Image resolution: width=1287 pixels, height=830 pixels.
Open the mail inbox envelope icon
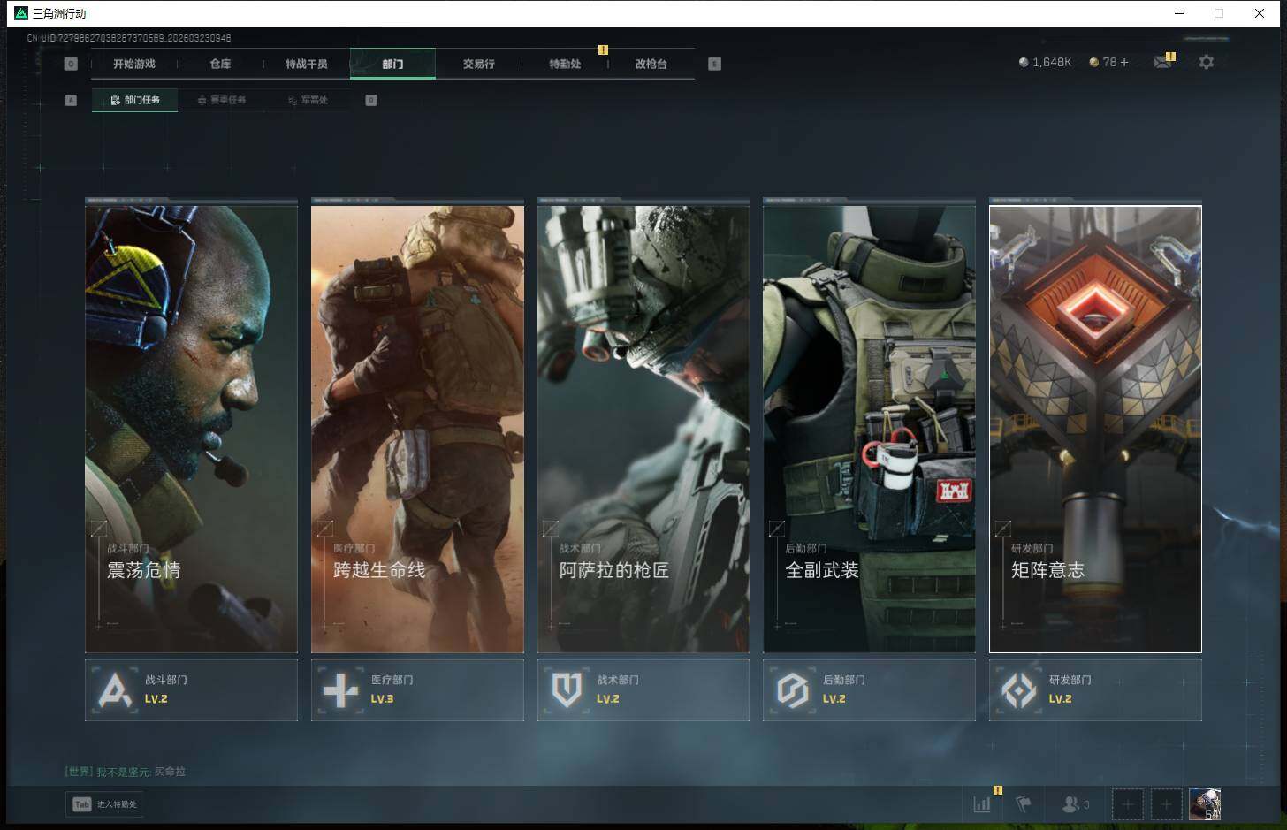pos(1162,62)
